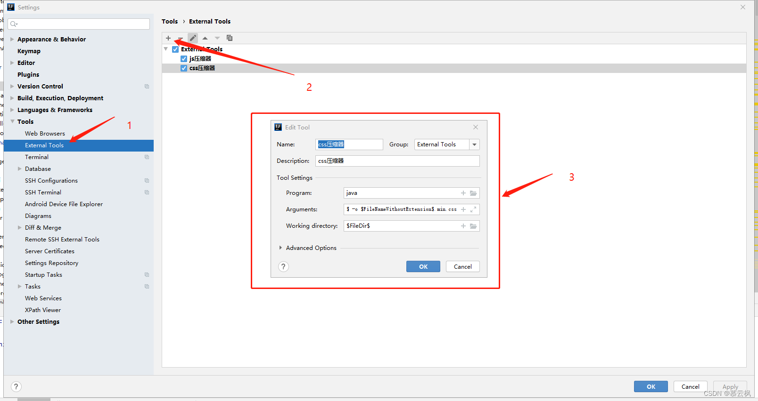Click Cancel in Edit Tool dialog
The height and width of the screenshot is (401, 758).
pos(463,266)
